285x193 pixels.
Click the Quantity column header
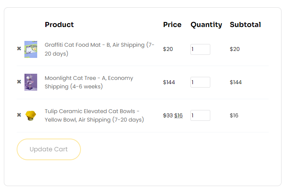[x=206, y=25]
